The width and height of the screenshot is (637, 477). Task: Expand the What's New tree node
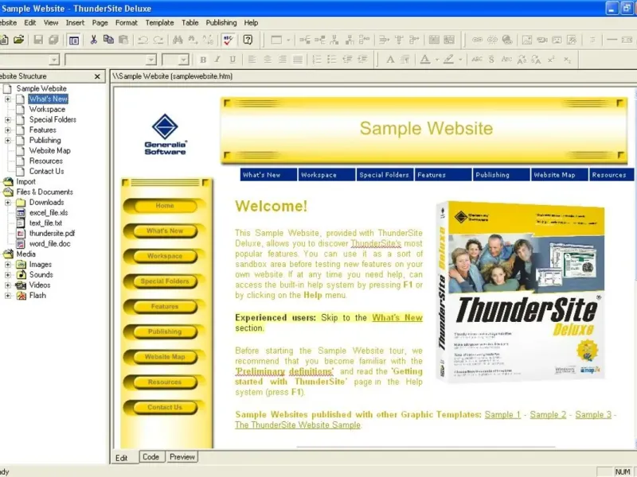pos(8,99)
